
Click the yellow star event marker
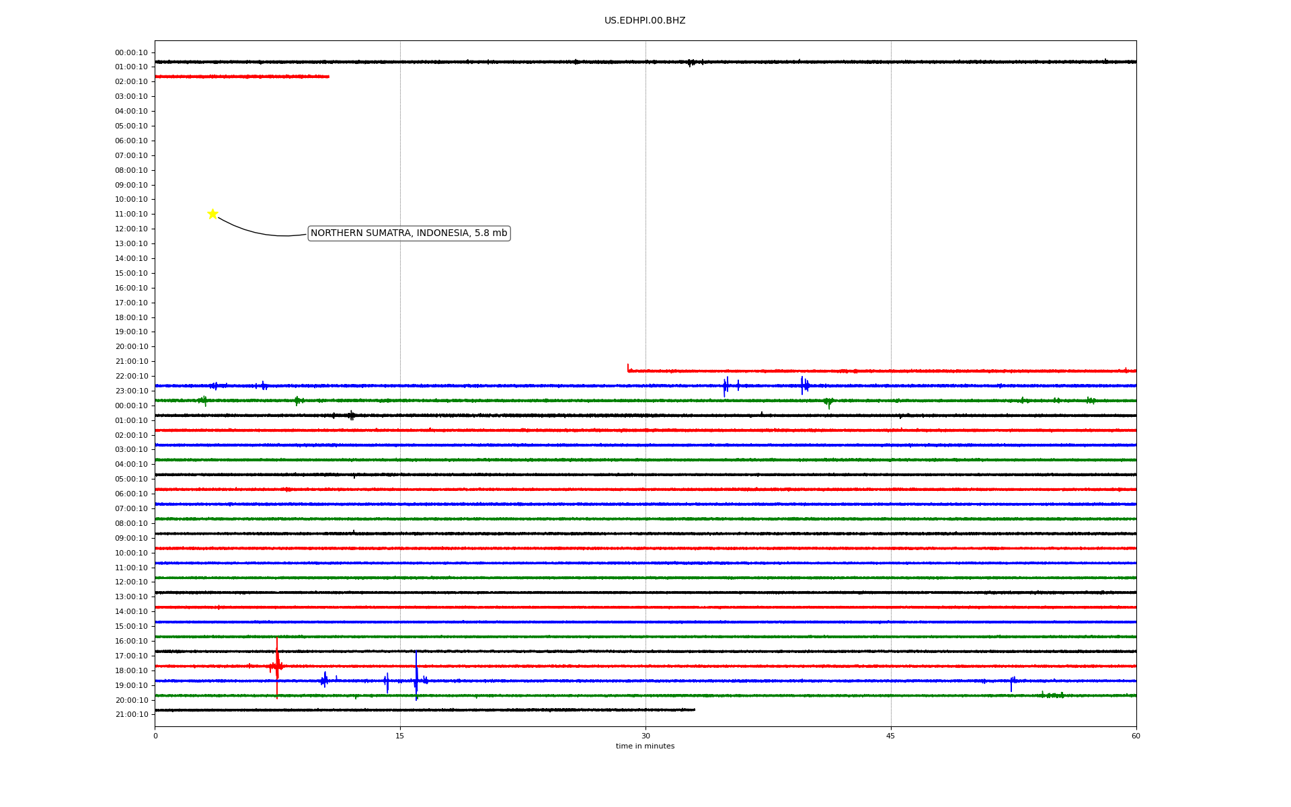coord(212,214)
